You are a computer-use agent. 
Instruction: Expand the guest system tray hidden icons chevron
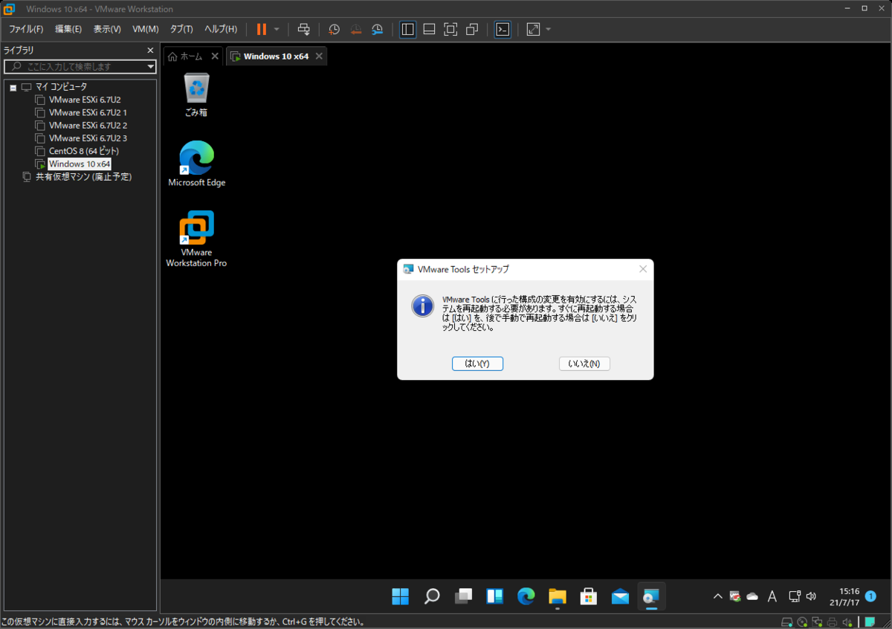(717, 596)
